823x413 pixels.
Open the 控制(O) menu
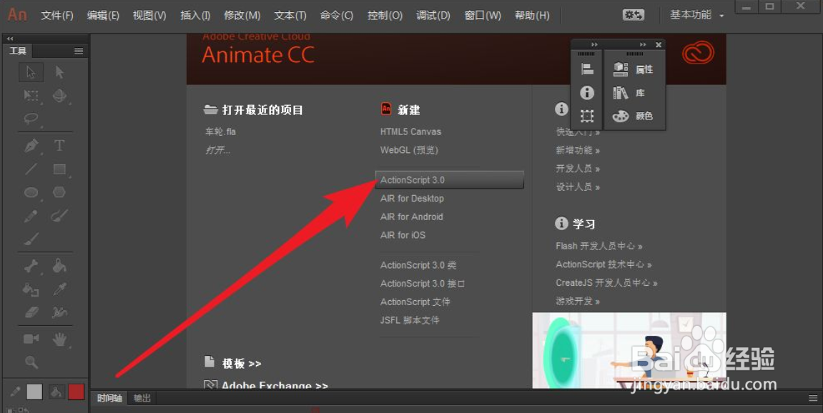385,15
